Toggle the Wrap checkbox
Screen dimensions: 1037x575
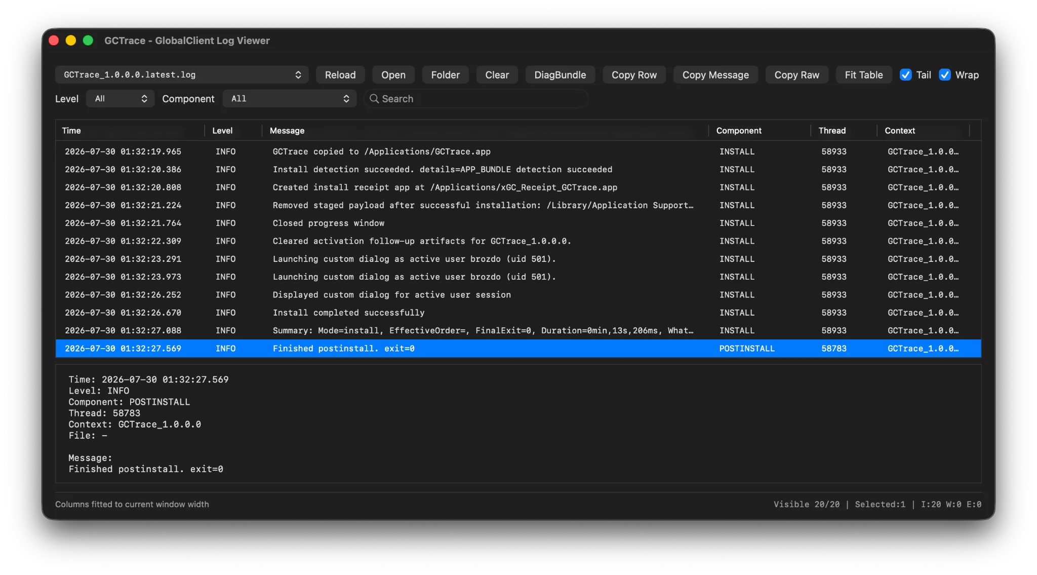pyautogui.click(x=945, y=75)
